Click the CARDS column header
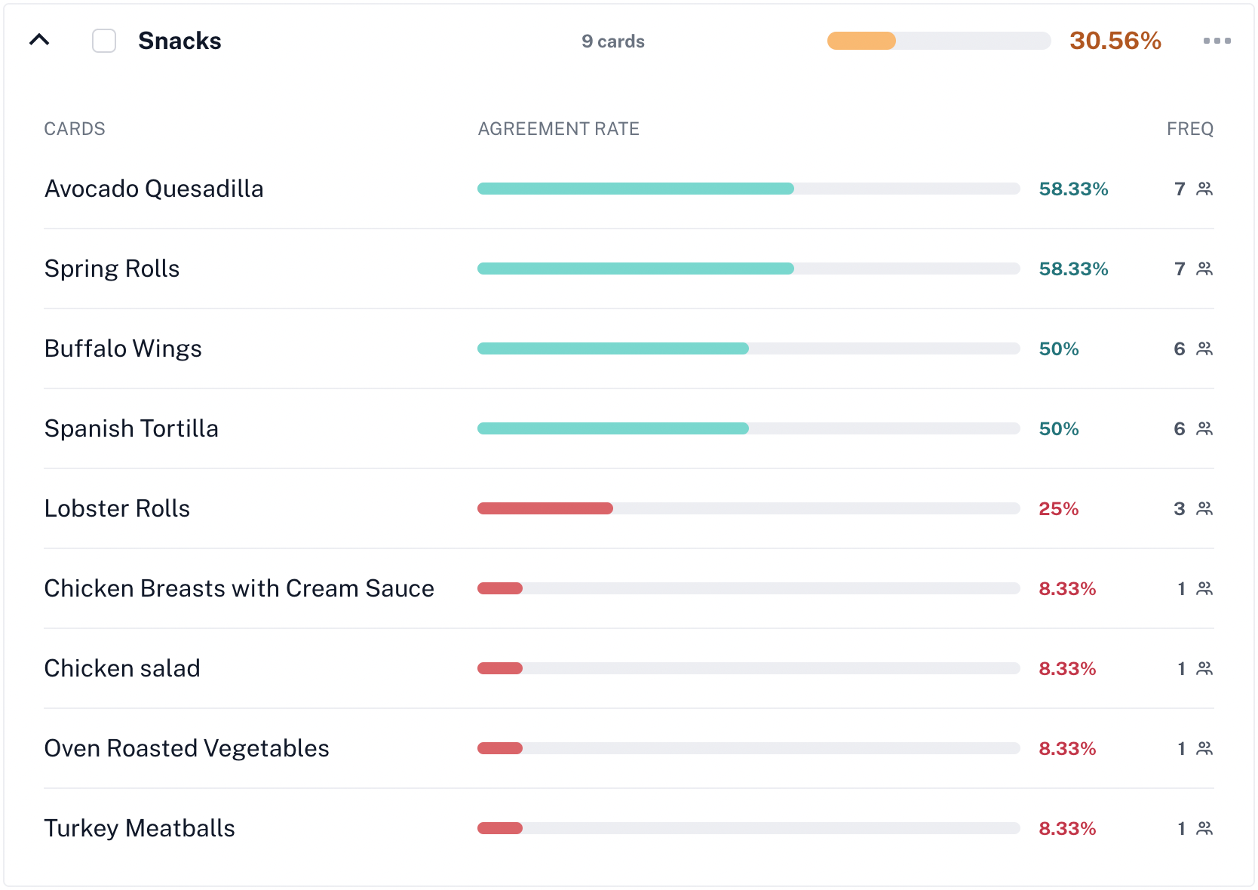Screen dimensions: 1258x890 click(x=75, y=129)
